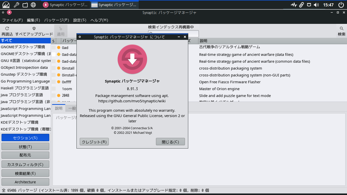Click the 0.91.3 version text
The image size is (347, 195).
coord(132,89)
